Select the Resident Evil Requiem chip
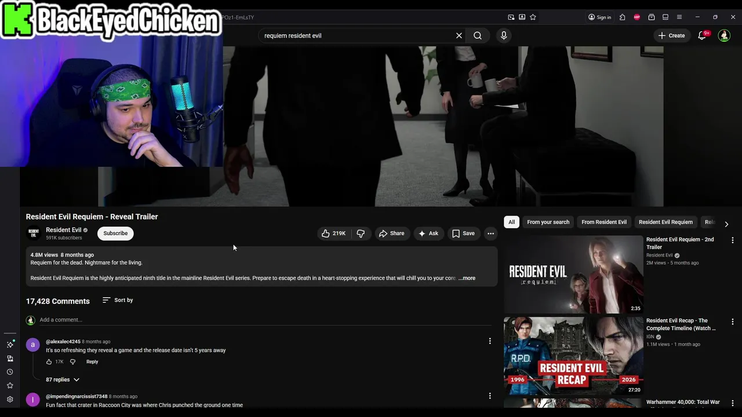 pos(665,222)
